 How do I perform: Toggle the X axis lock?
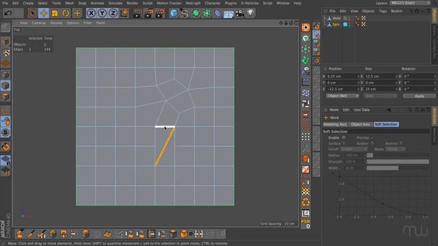(x=91, y=13)
